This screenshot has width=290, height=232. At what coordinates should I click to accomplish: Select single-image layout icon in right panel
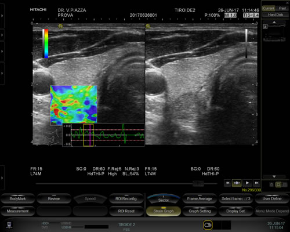click(278, 184)
